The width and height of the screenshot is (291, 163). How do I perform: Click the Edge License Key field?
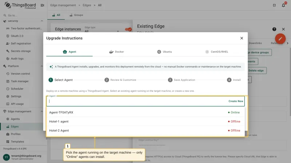pyautogui.click(x=211, y=145)
